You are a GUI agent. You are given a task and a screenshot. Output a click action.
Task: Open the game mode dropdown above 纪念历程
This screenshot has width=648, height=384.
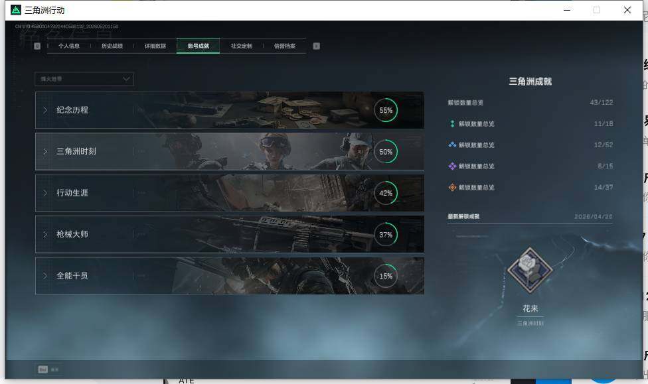[x=84, y=79]
